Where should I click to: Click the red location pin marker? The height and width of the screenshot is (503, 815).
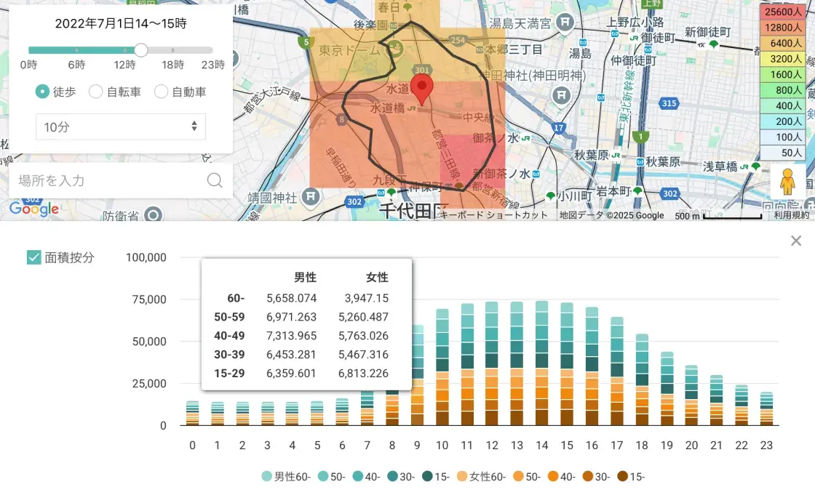[421, 90]
